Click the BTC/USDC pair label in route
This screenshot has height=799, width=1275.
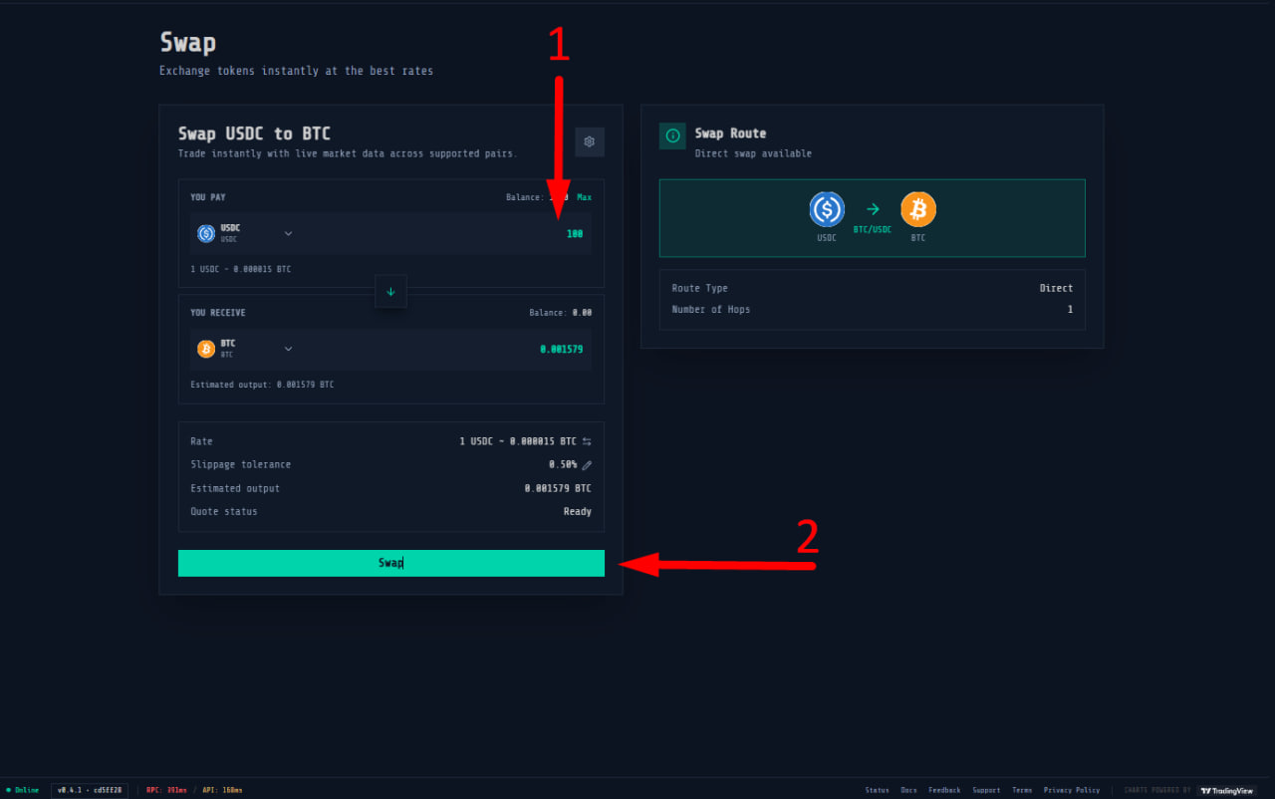point(873,229)
